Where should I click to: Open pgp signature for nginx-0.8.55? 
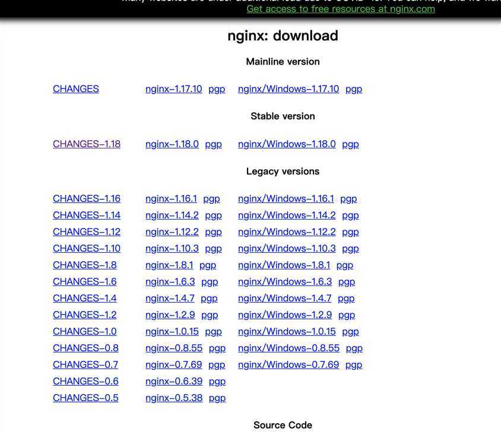[x=217, y=349]
